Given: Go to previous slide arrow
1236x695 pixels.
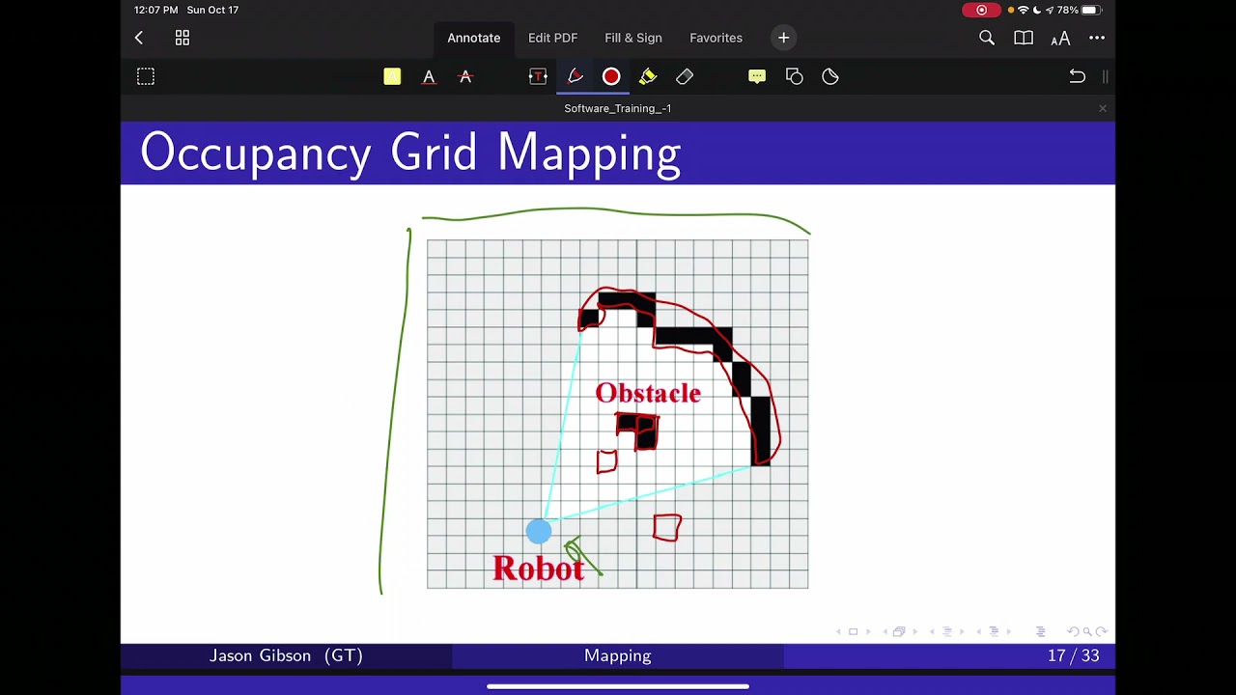Looking at the screenshot, I should pyautogui.click(x=838, y=631).
